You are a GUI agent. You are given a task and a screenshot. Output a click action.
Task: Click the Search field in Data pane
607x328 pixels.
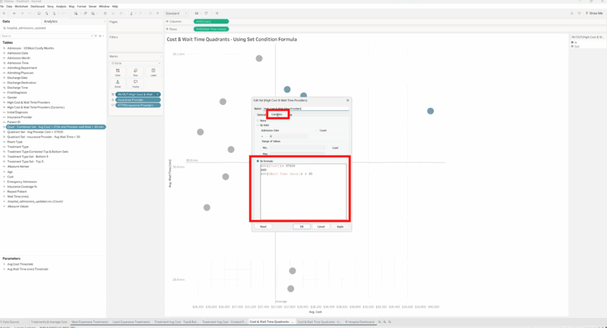(46, 36)
